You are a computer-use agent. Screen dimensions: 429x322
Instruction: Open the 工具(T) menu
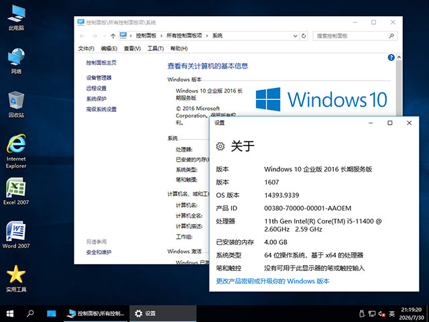tap(156, 48)
